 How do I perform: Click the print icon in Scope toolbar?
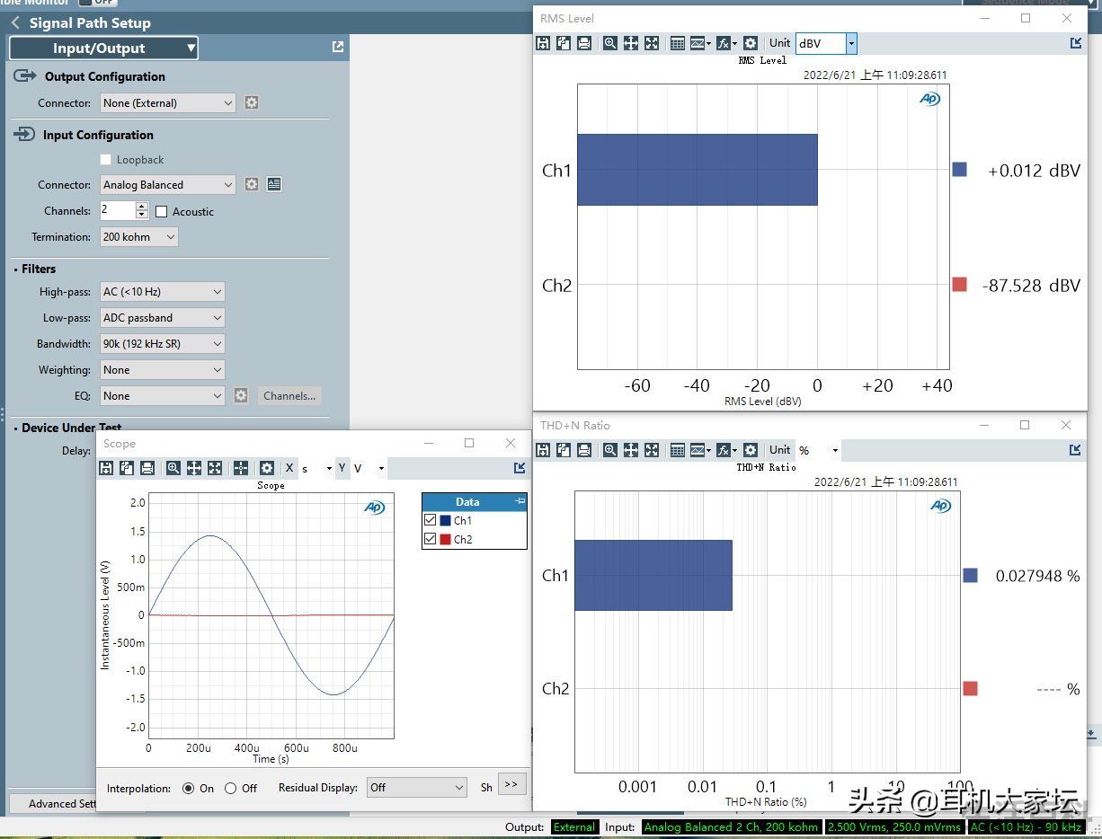coord(147,468)
